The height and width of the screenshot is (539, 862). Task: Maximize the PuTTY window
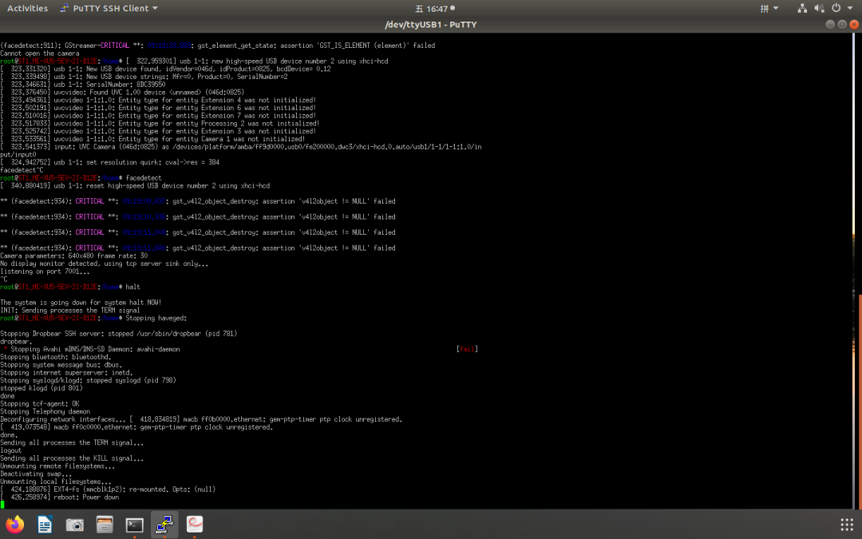(842, 24)
